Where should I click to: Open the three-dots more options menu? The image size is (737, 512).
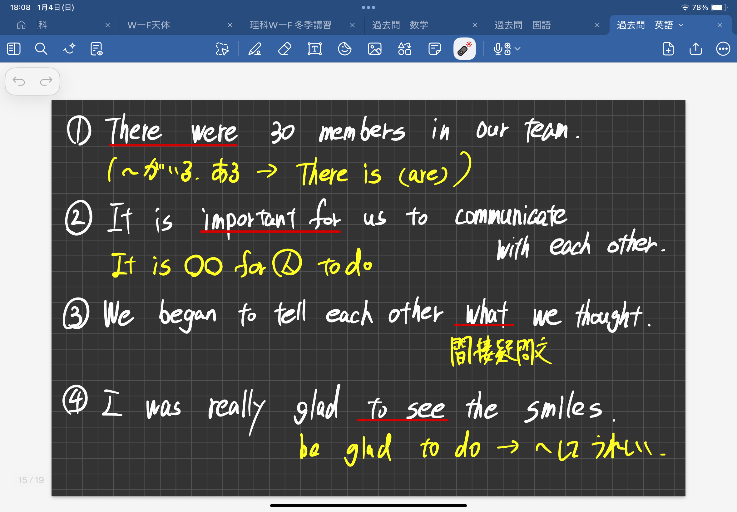point(723,49)
